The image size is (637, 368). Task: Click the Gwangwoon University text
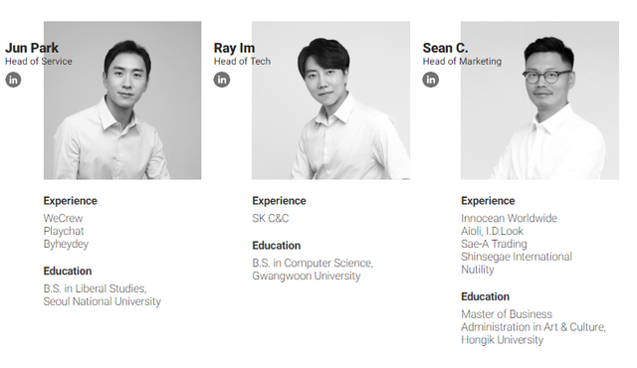click(x=307, y=276)
